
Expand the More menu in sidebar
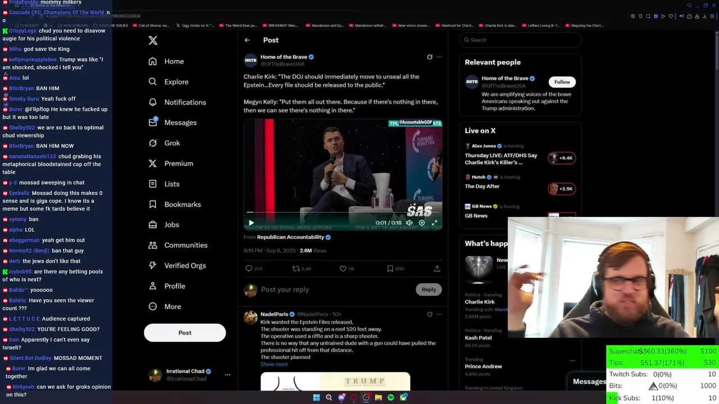[x=165, y=306]
